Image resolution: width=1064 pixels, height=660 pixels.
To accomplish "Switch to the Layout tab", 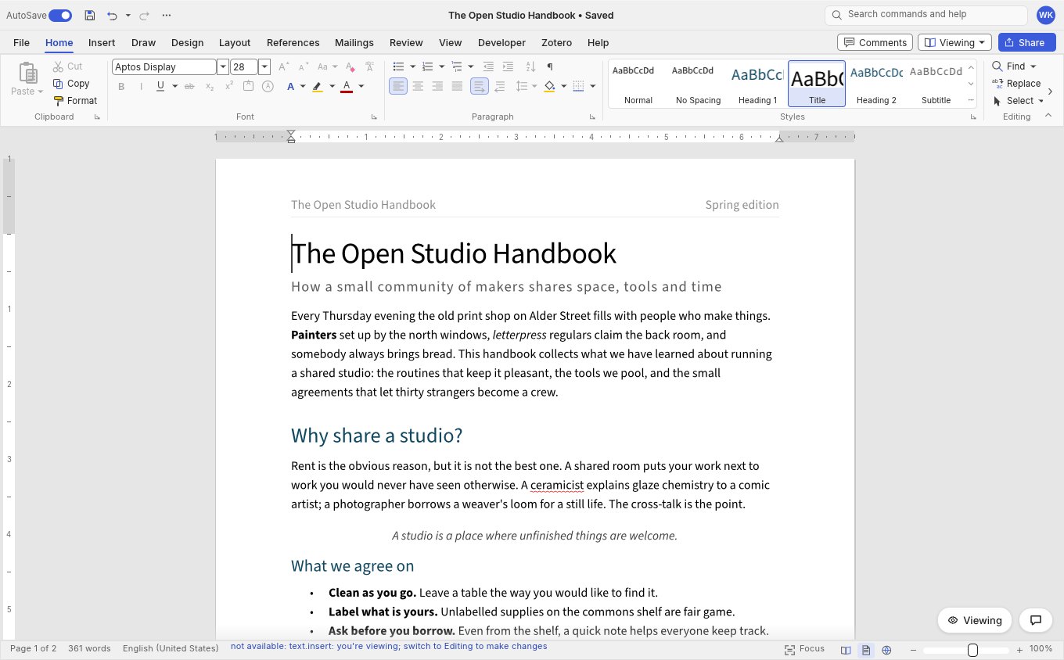I will [x=235, y=43].
